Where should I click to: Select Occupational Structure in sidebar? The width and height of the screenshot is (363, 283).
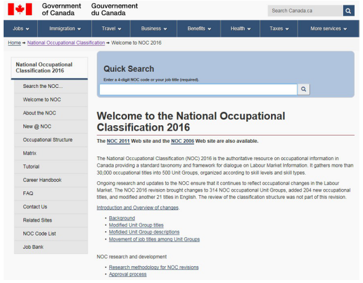[51, 140]
